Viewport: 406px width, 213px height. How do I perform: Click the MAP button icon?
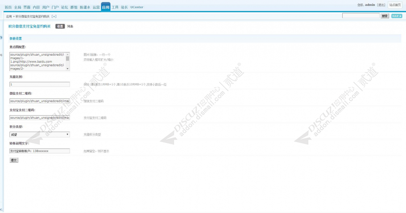tap(397, 16)
